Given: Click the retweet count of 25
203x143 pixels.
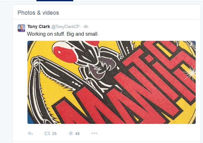Looking at the screenshot, I should pos(54,134).
